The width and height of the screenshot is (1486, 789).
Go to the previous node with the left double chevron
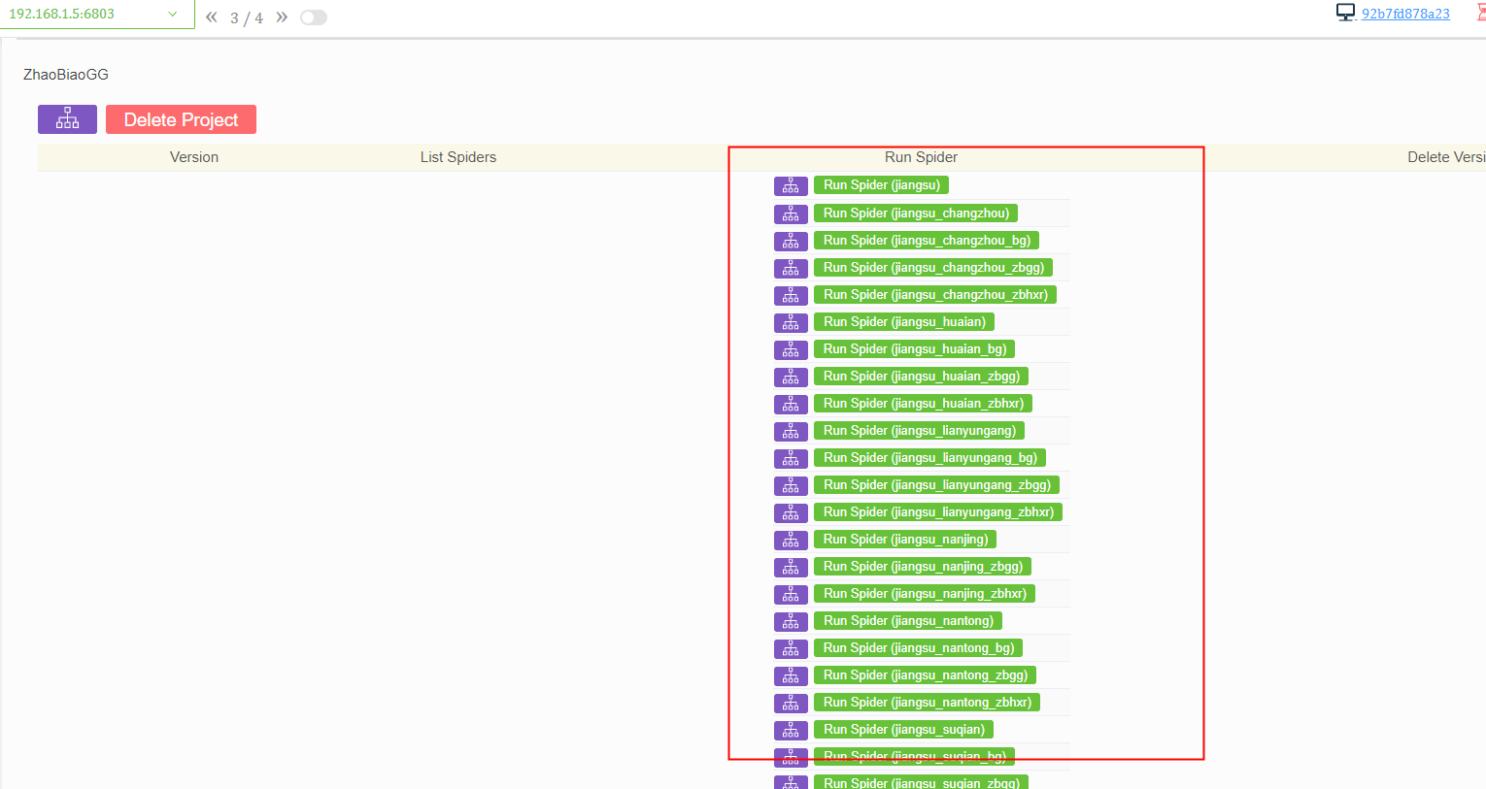[212, 17]
